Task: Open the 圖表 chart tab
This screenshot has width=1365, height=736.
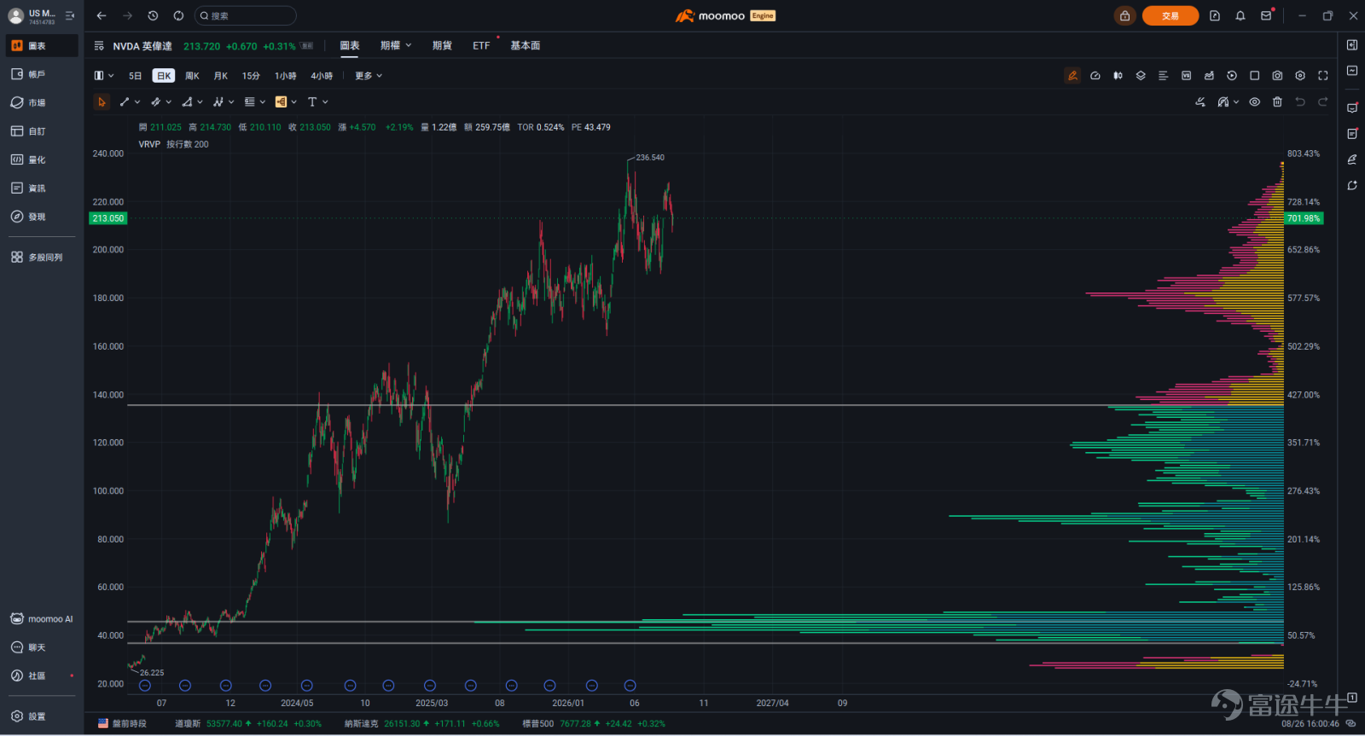Action: [x=350, y=45]
